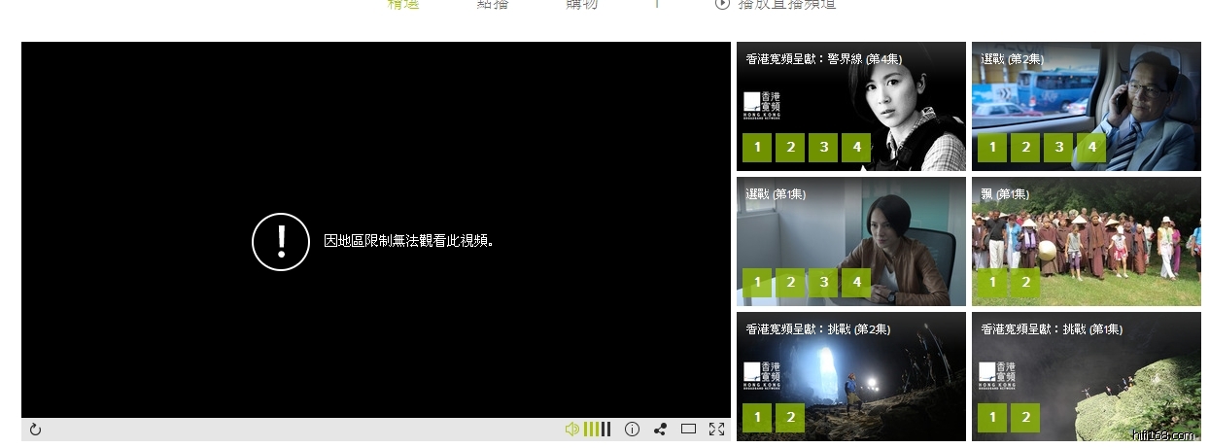Image resolution: width=1209 pixels, height=448 pixels.
Task: Open the 點播 tab
Action: click(x=493, y=4)
